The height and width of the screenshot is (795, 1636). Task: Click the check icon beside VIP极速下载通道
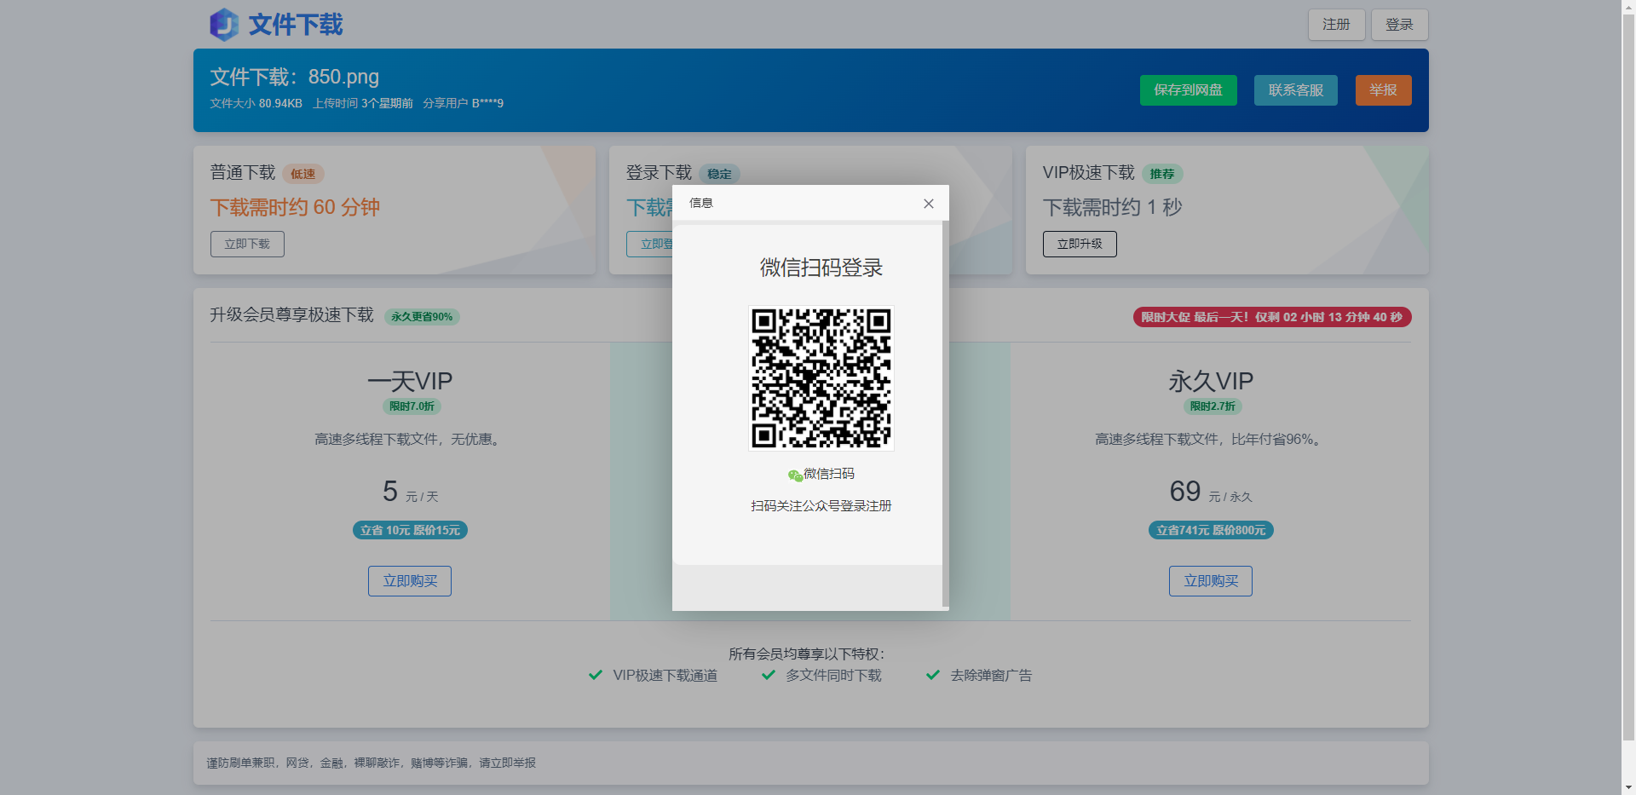pos(596,675)
